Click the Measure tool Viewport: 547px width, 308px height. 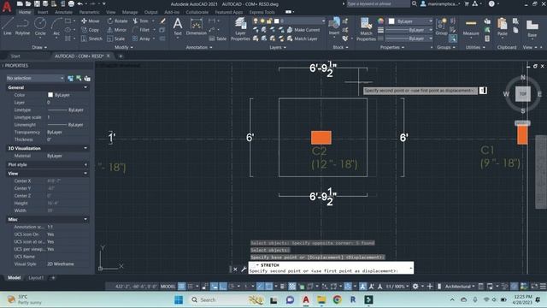(x=471, y=27)
